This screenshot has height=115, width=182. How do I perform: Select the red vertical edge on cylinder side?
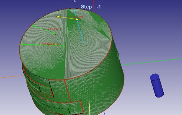pos(68,91)
